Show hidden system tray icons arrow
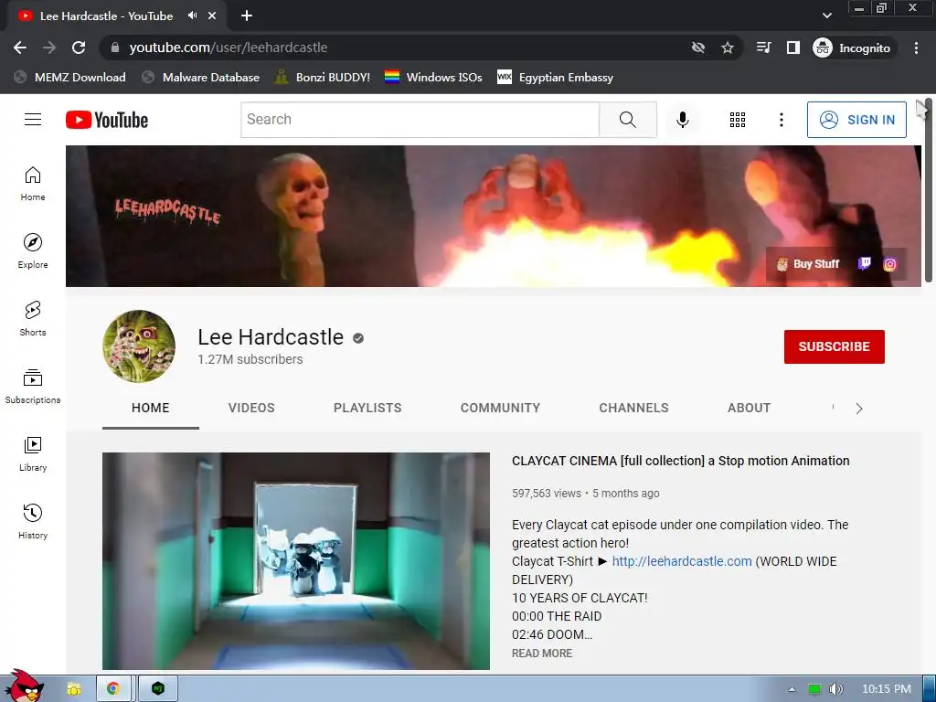 792,689
